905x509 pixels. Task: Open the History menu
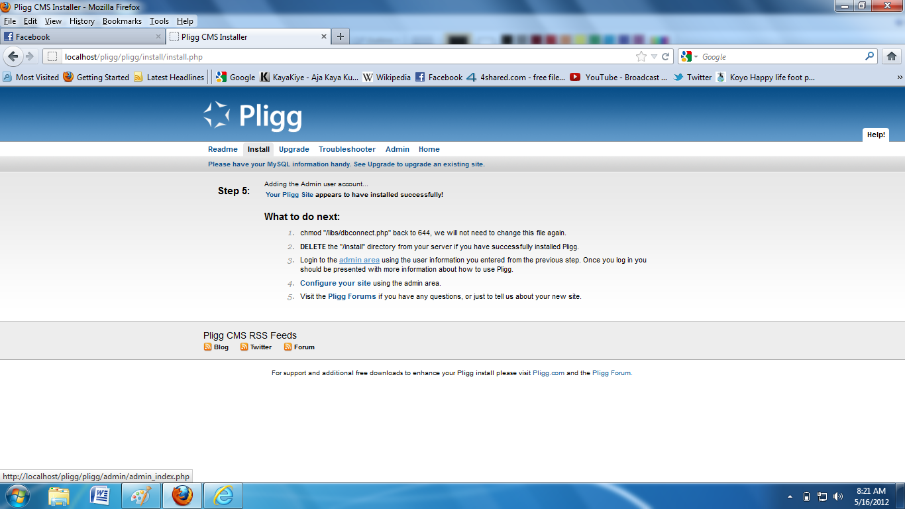click(x=82, y=21)
